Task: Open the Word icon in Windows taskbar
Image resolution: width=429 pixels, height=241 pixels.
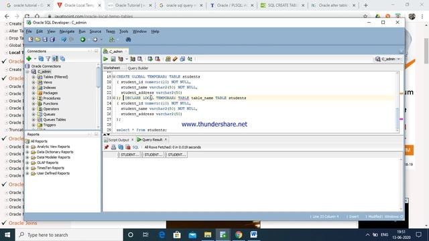Action: pos(253,235)
